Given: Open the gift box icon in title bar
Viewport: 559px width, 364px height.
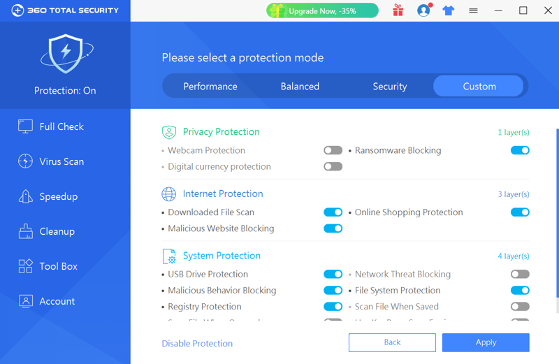Looking at the screenshot, I should pyautogui.click(x=398, y=10).
